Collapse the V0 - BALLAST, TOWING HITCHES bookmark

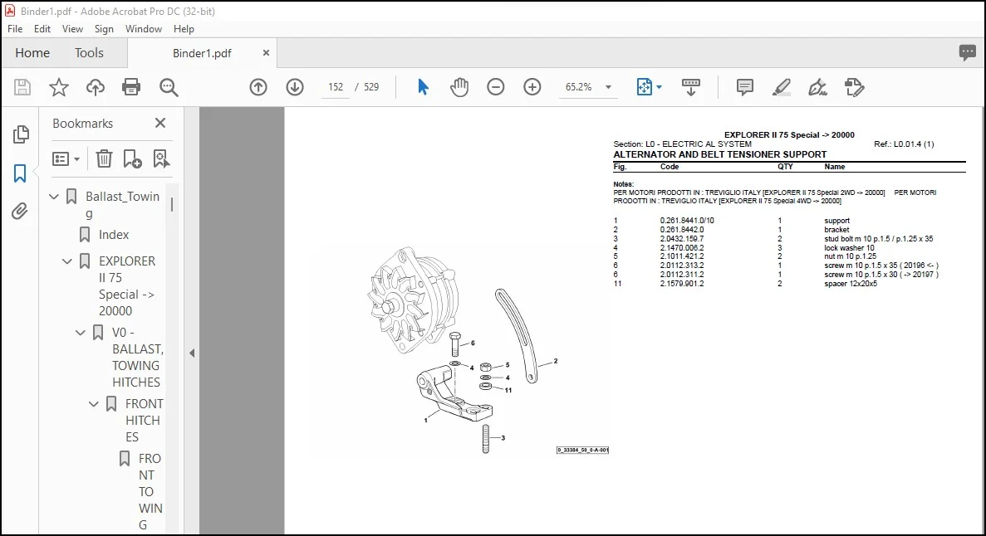pyautogui.click(x=81, y=333)
